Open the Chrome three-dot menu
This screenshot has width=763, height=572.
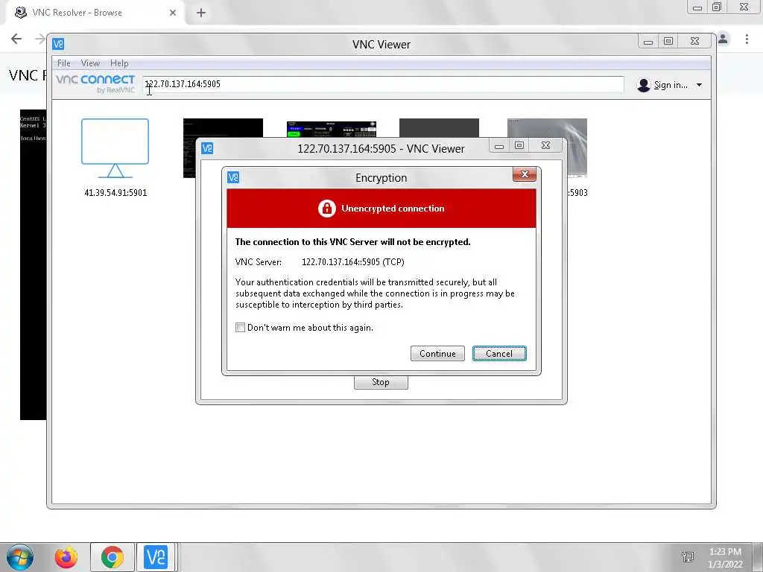pos(747,39)
